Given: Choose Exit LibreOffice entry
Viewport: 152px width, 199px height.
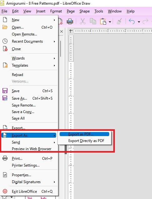Looking at the screenshot, I should click(x=29, y=192).
